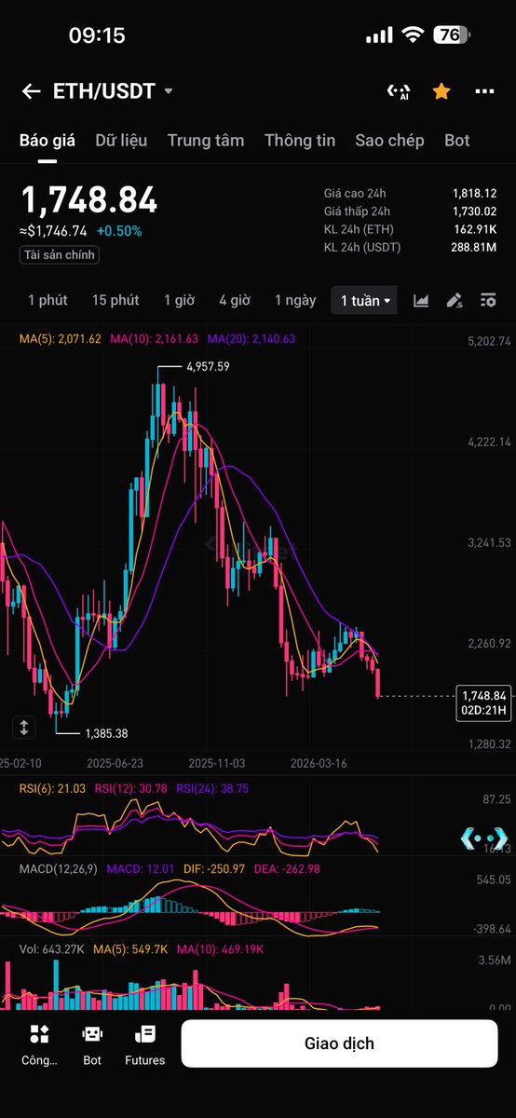This screenshot has width=516, height=1118.
Task: Tap the Giá cao 24h value 1,818.12
Action: point(475,193)
